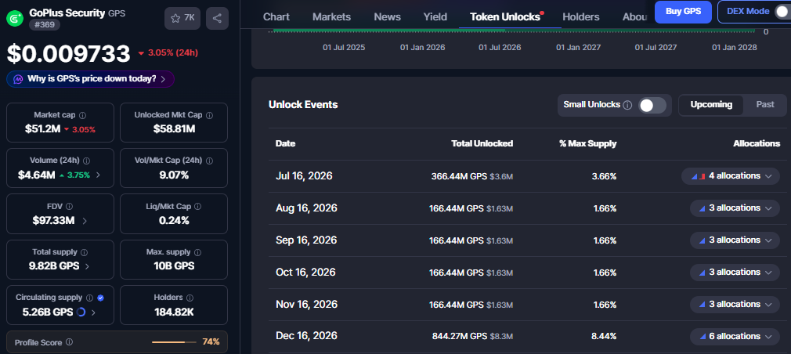Expand the Total supply chevron arrow
791x354 pixels.
[87, 266]
